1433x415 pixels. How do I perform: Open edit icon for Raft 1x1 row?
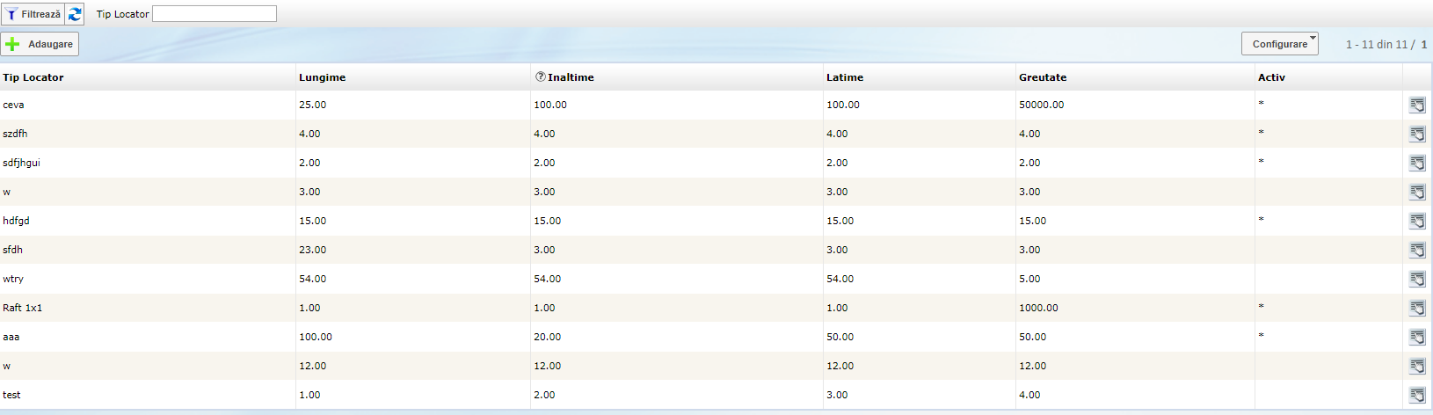point(1417,309)
